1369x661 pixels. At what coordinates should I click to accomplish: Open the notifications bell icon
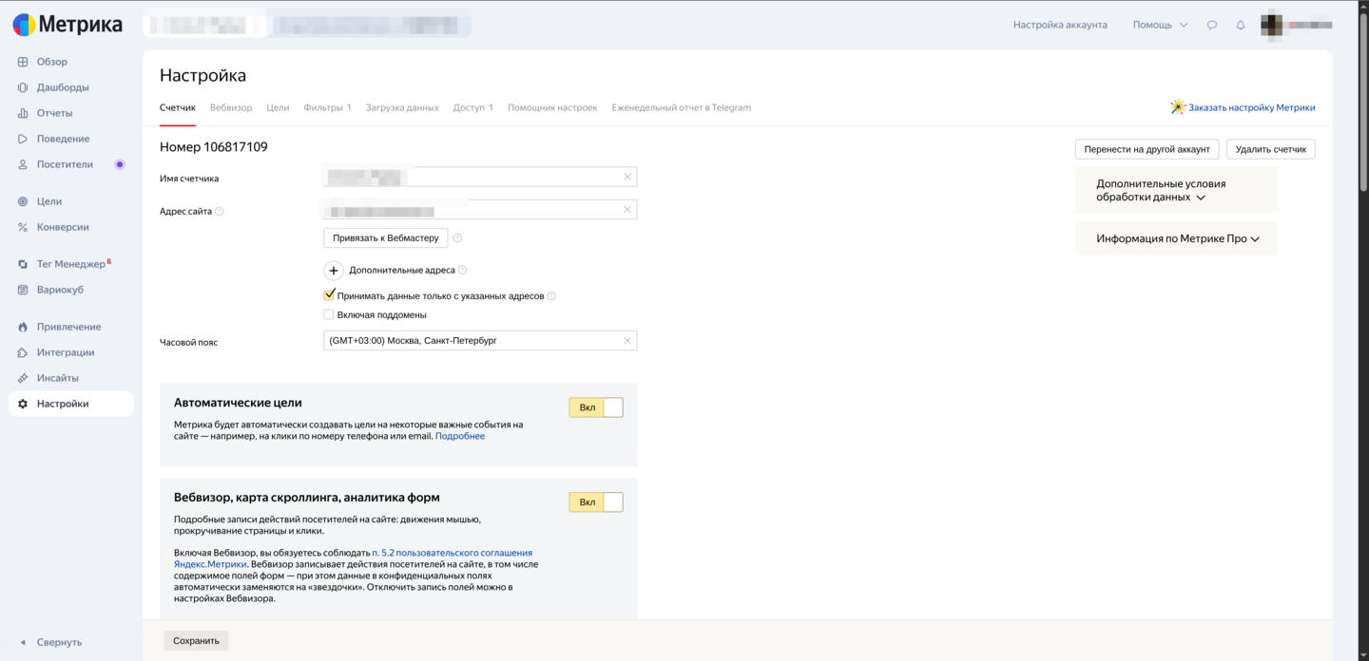(x=1240, y=25)
